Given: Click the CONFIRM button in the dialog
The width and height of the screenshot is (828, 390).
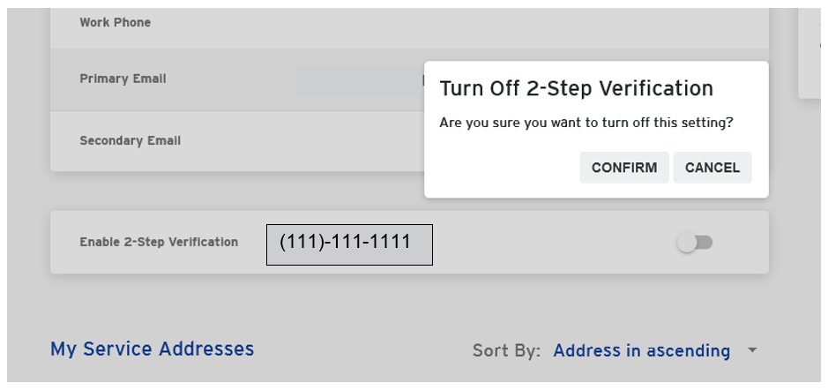Looking at the screenshot, I should [623, 168].
